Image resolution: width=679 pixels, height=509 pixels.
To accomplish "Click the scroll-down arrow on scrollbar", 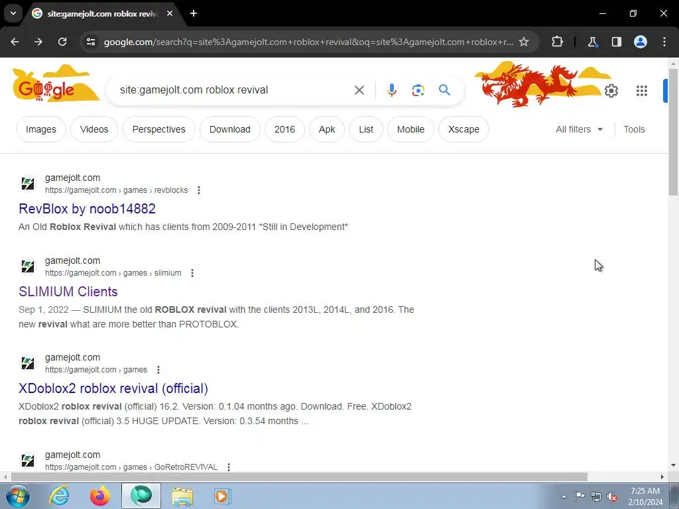I will tap(674, 465).
